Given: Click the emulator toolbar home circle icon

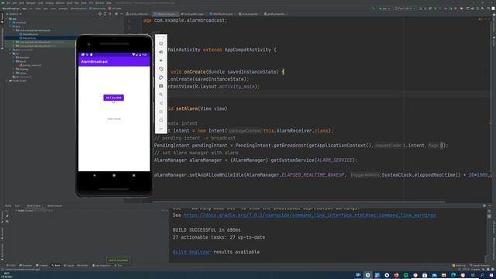Looking at the screenshot, I should [x=160, y=112].
